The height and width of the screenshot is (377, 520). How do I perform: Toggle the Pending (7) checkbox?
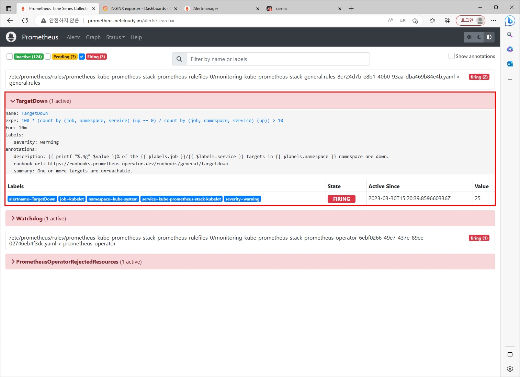(48, 57)
